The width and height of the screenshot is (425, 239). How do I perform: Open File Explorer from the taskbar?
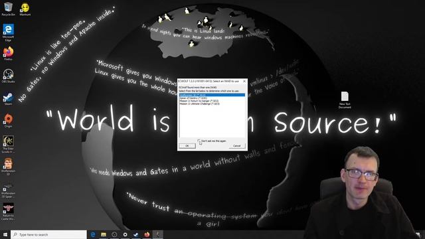104,234
